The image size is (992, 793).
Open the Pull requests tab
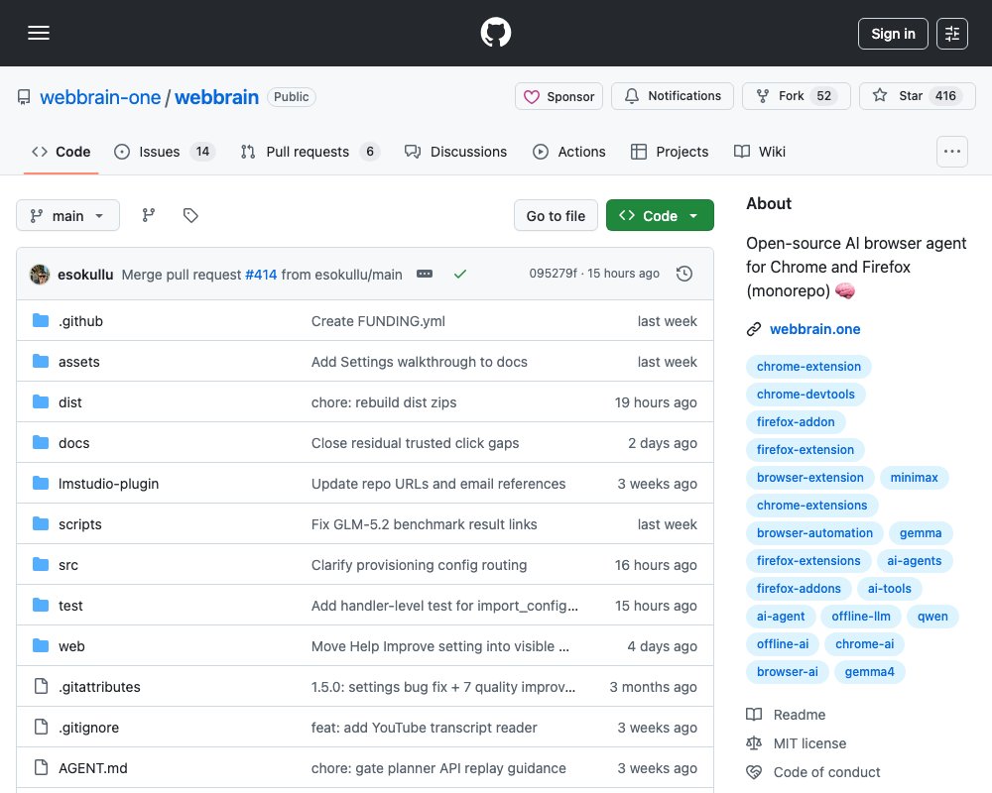coord(310,152)
